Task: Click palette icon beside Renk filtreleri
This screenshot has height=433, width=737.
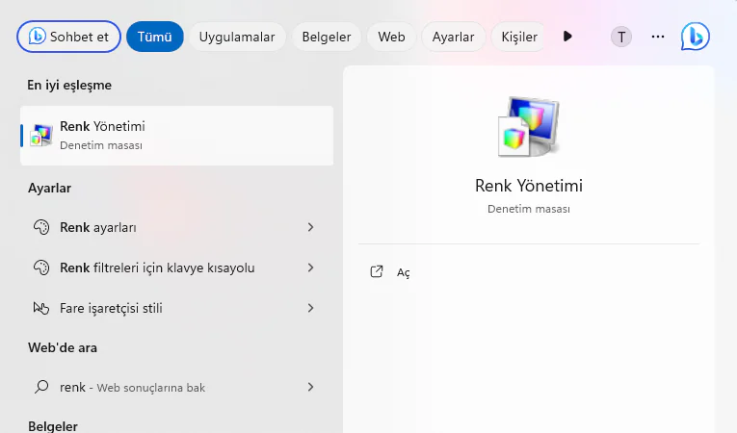Action: click(x=41, y=267)
